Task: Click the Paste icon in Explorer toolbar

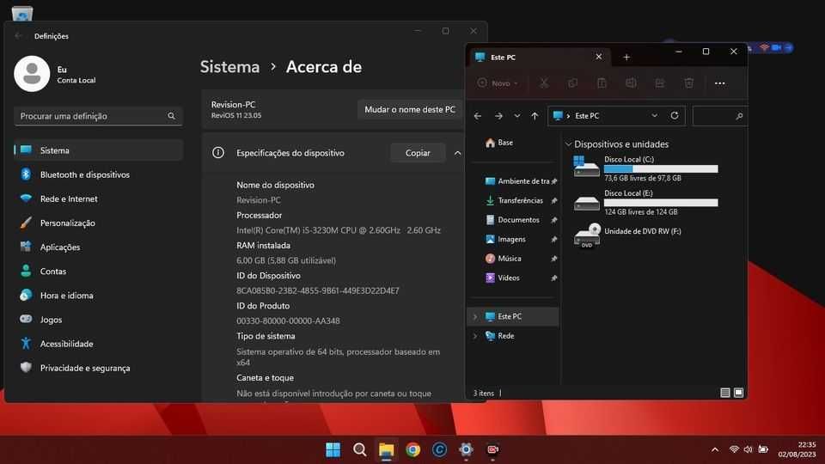Action: point(602,83)
